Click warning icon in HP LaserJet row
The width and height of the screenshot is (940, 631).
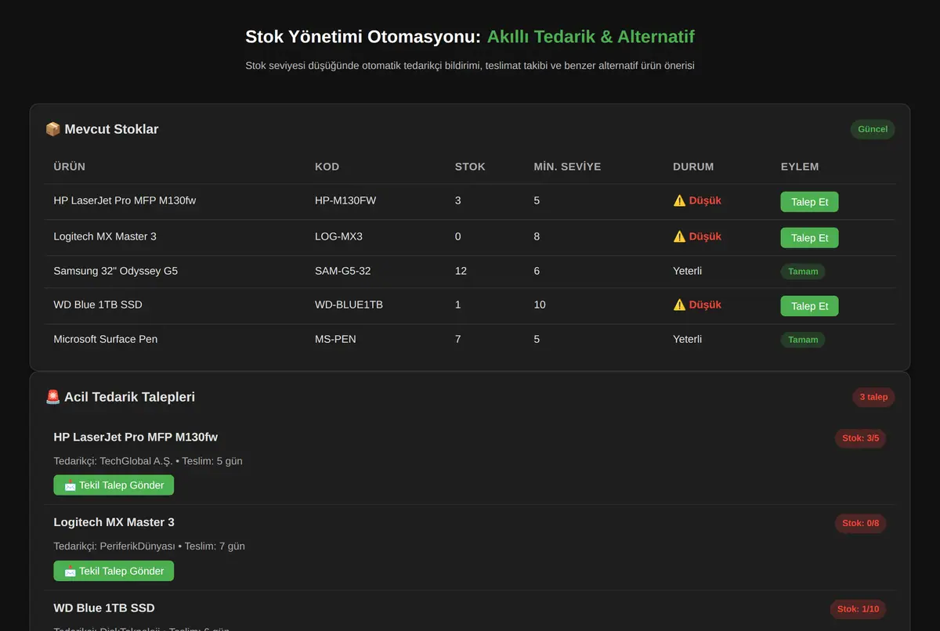pos(679,200)
